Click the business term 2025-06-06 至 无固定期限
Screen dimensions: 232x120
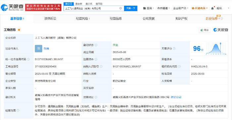click(50, 74)
